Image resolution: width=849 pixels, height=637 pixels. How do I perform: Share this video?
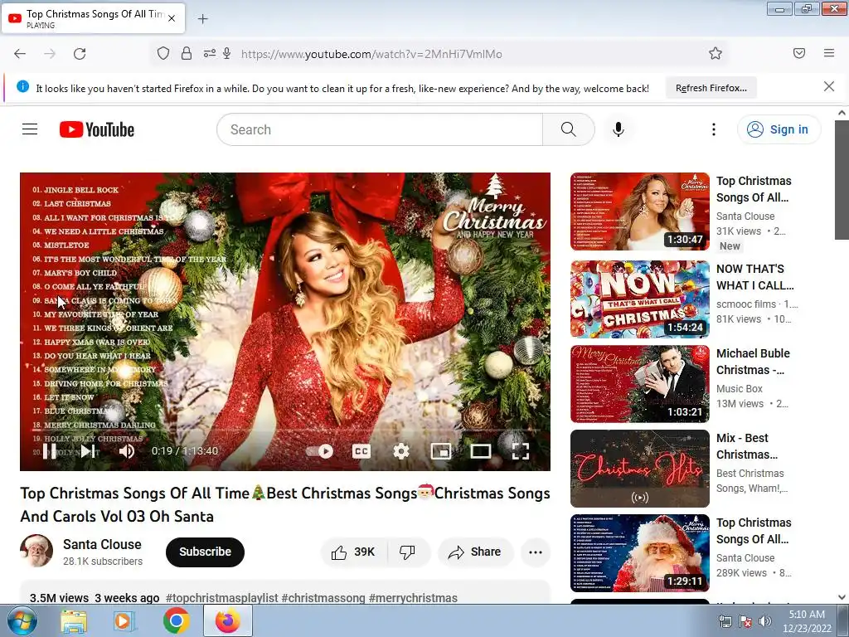475,552
